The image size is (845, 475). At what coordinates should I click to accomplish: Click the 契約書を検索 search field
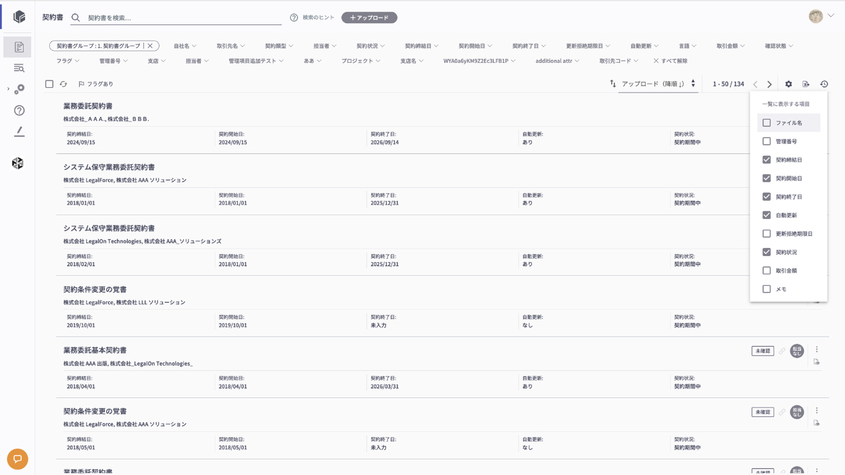click(183, 18)
